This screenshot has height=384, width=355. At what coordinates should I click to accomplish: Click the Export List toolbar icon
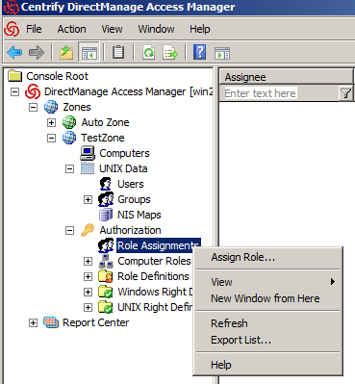tap(170, 52)
